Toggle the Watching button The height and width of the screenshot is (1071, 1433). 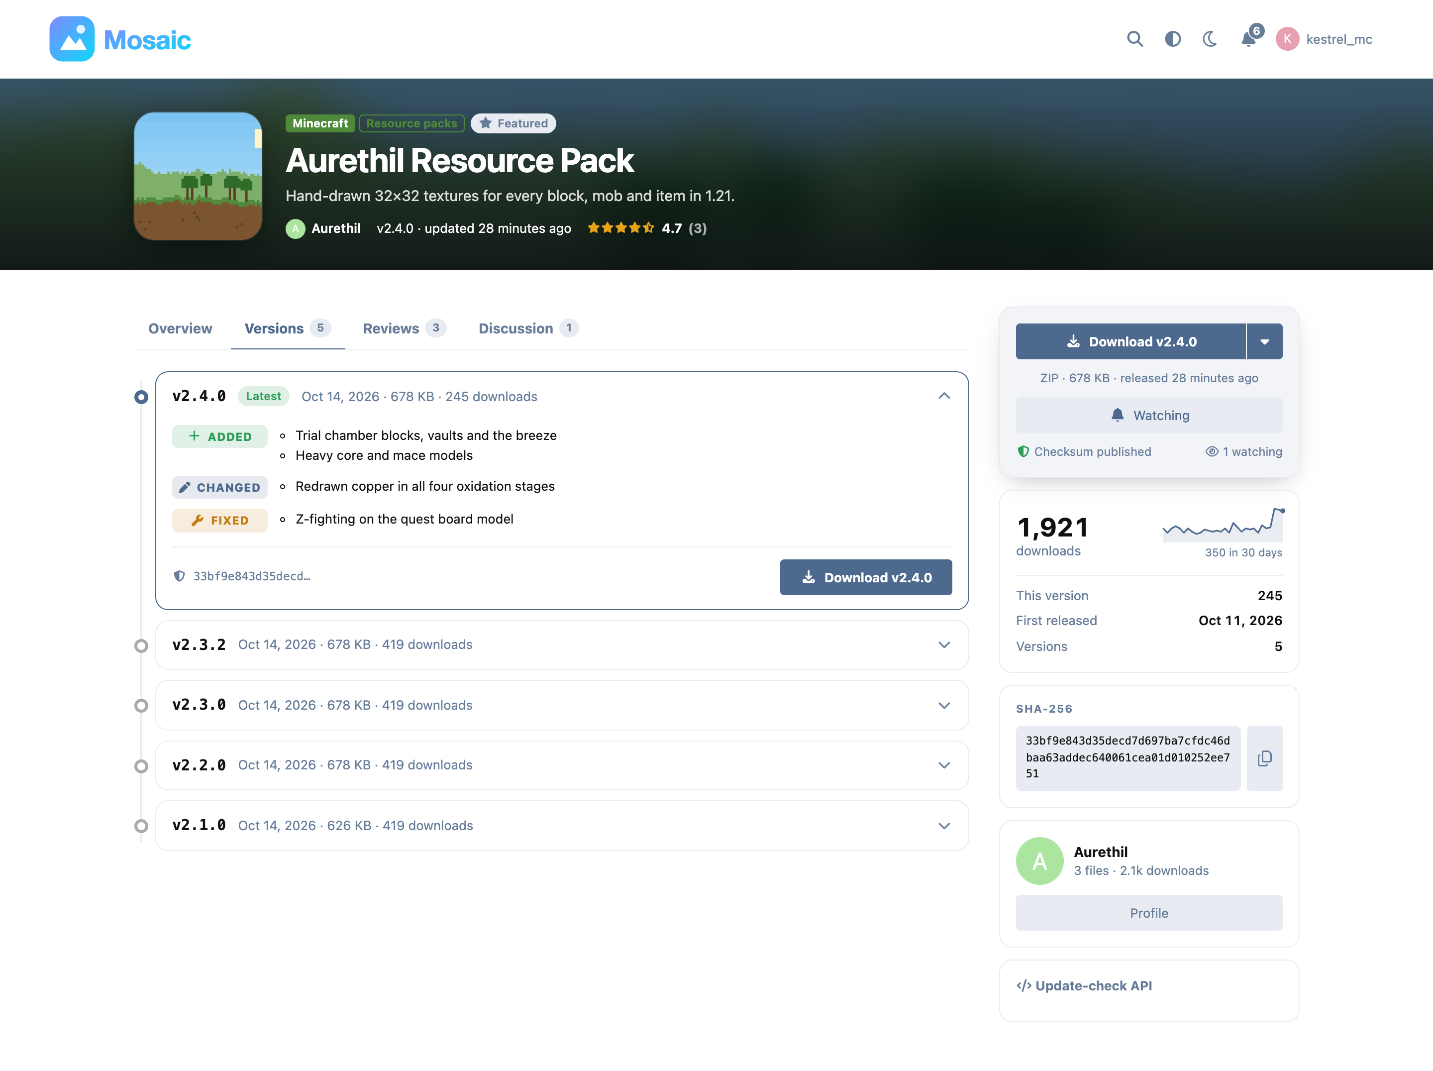[x=1148, y=416]
